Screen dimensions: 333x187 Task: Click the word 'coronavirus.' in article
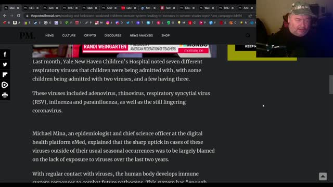[47, 111]
